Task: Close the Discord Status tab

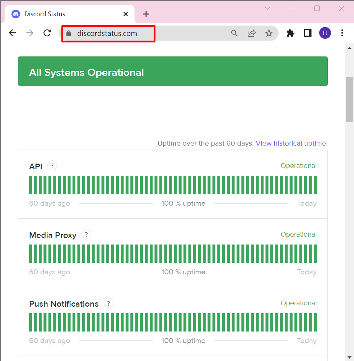Action: click(x=126, y=14)
